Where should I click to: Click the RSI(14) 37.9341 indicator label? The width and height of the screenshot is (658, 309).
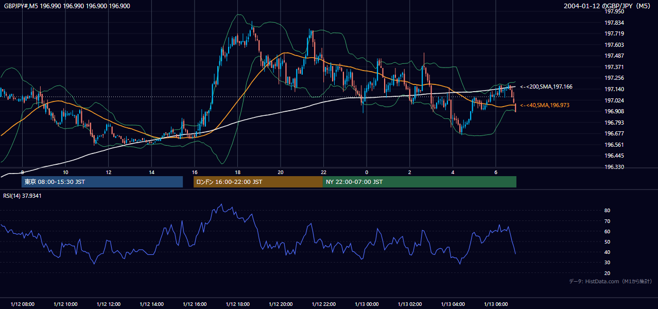[x=23, y=196]
